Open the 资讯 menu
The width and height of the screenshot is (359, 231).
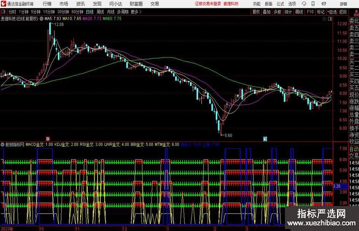(81, 4)
